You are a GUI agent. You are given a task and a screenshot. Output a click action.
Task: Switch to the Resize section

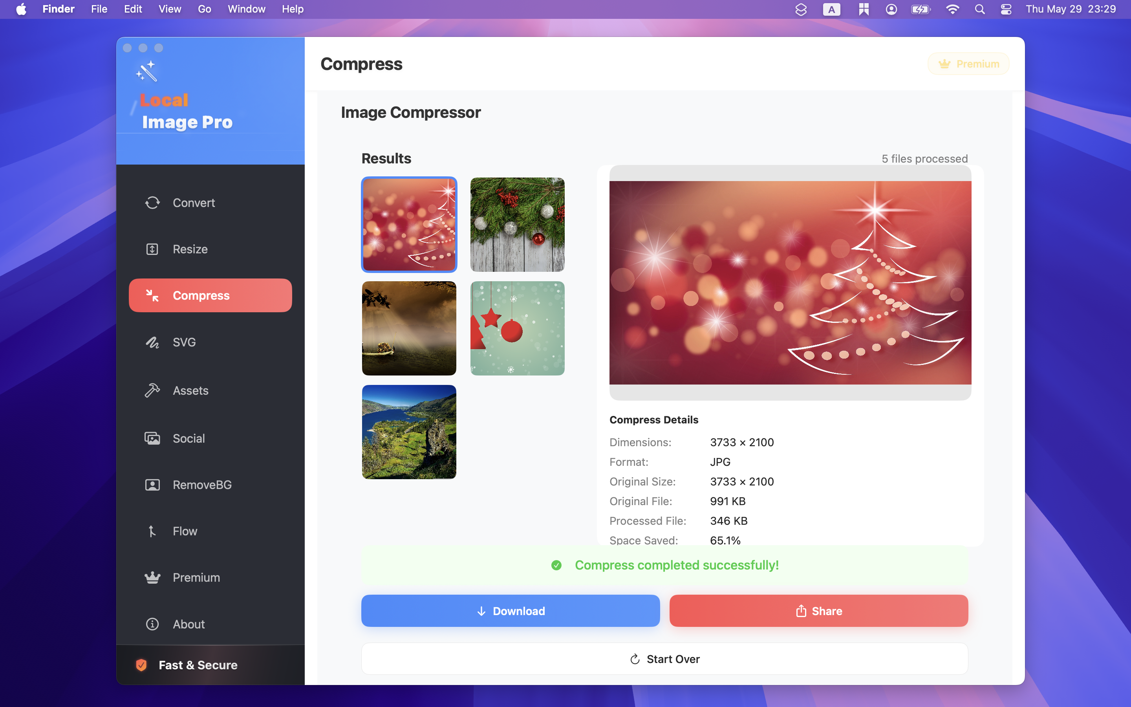(x=210, y=249)
